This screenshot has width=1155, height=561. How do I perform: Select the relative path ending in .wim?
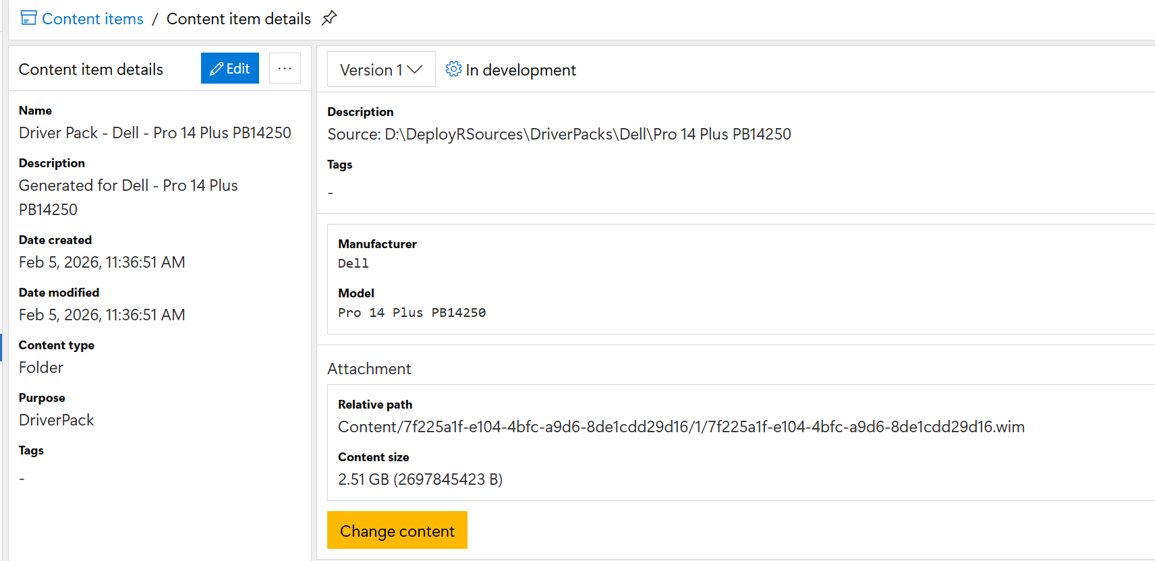click(x=681, y=427)
